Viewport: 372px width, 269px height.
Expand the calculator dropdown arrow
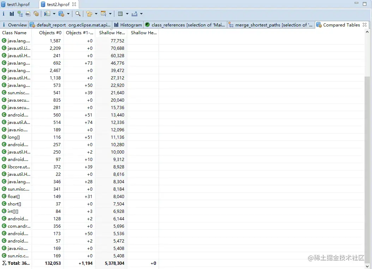click(x=127, y=14)
